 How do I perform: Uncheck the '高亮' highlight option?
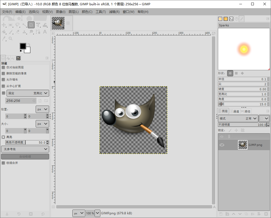[3, 137]
